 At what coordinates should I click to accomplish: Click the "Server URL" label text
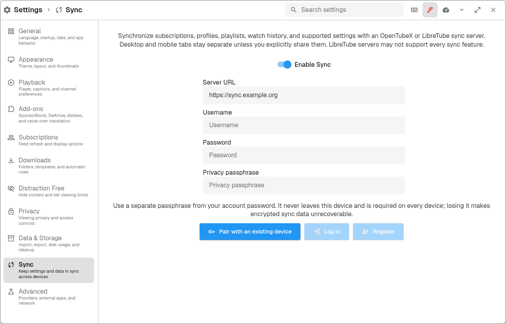[219, 82]
